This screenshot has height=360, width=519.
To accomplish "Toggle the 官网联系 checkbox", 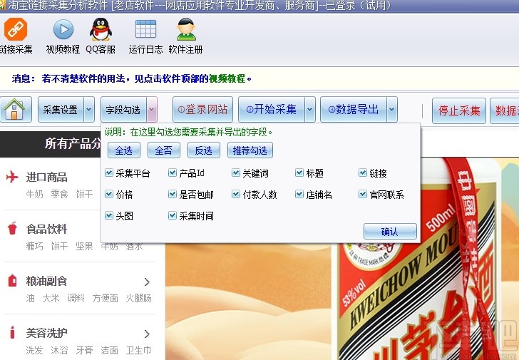I will [x=363, y=194].
